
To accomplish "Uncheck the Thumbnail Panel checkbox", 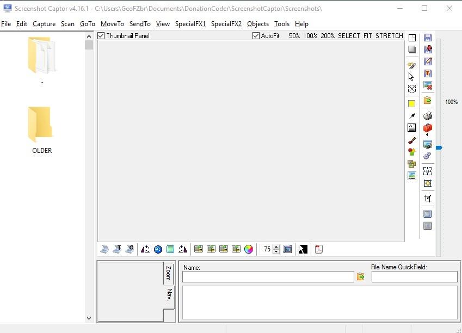I will (x=101, y=36).
